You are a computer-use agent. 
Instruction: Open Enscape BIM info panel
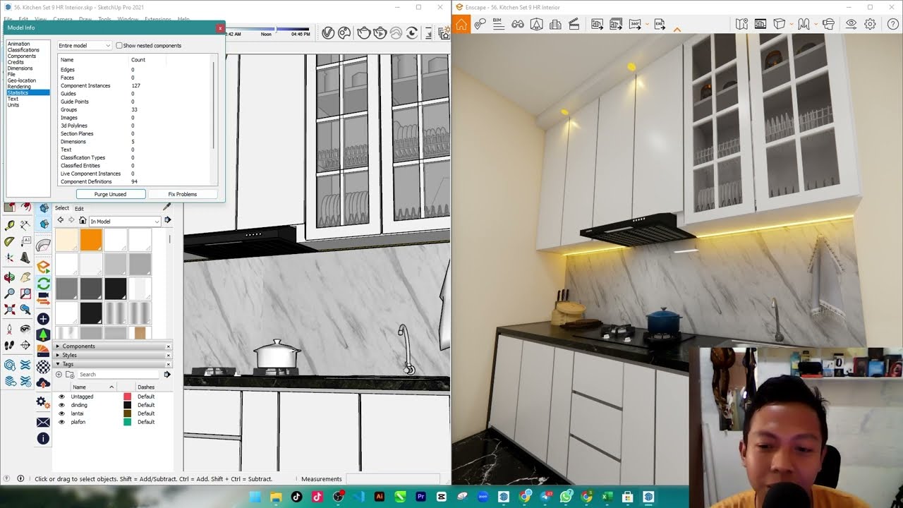click(x=498, y=24)
